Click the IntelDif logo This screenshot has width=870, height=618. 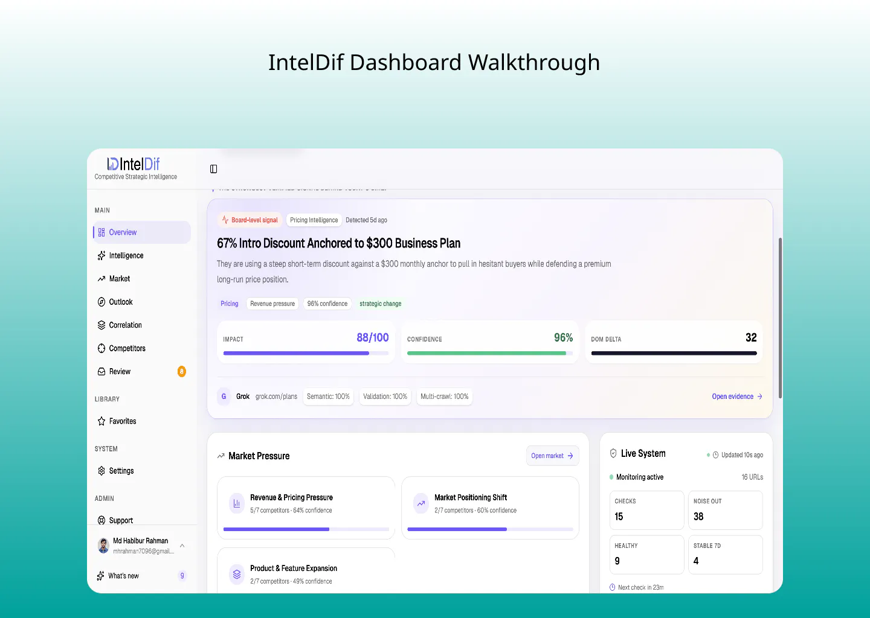[x=134, y=164]
